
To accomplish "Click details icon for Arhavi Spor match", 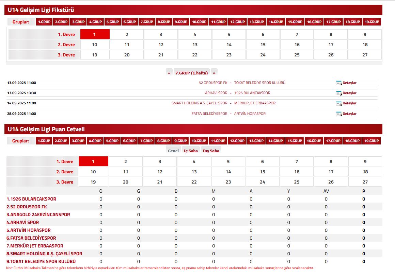I will coord(339,93).
